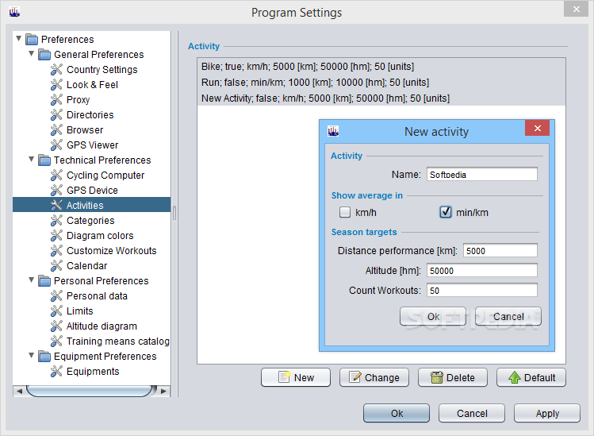Click the Altitude diagram tools icon

(x=56, y=326)
